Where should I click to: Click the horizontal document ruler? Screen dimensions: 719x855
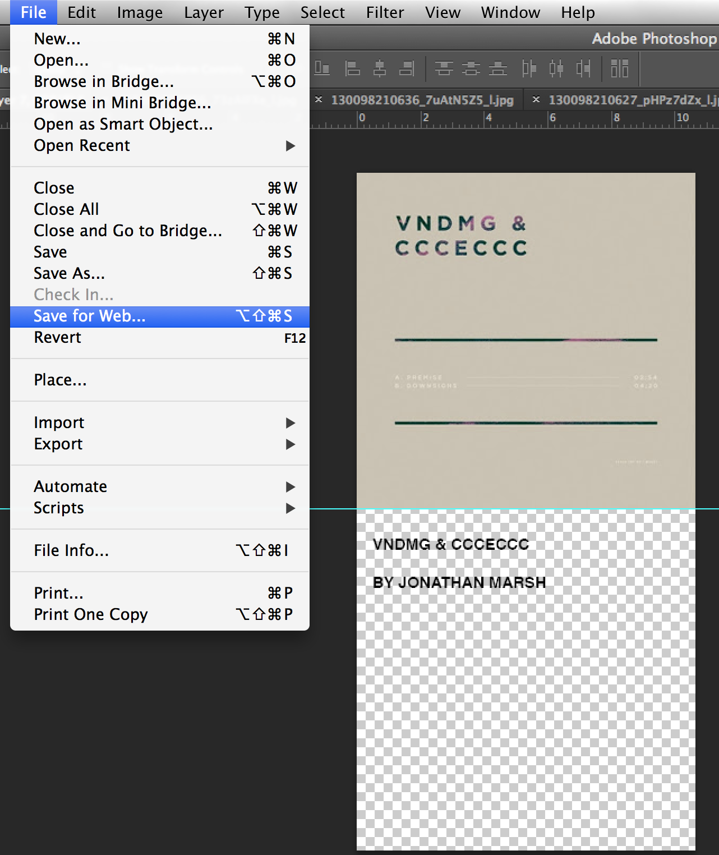coord(505,118)
